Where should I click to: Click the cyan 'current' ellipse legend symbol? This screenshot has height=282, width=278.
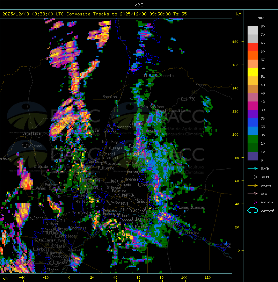(x=253, y=210)
